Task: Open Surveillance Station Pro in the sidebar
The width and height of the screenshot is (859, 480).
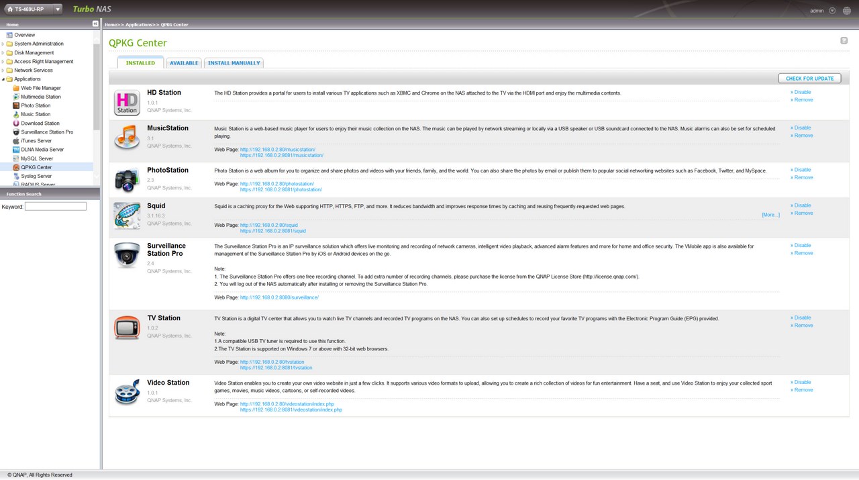Action: tap(47, 132)
